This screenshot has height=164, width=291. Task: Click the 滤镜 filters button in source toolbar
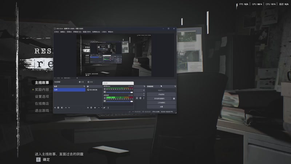click(x=90, y=82)
